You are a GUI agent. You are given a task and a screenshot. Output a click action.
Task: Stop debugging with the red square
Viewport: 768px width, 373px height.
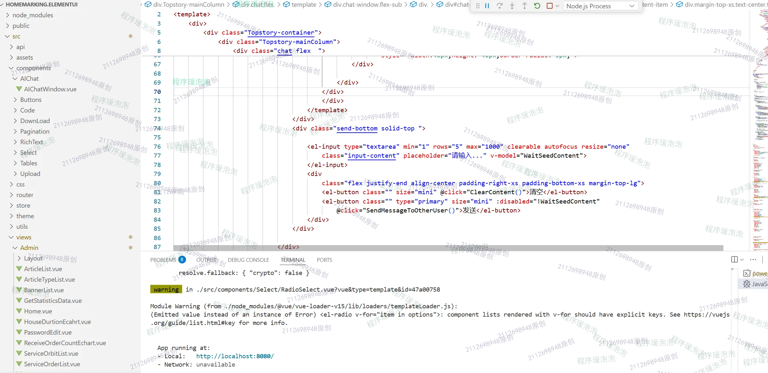[550, 6]
